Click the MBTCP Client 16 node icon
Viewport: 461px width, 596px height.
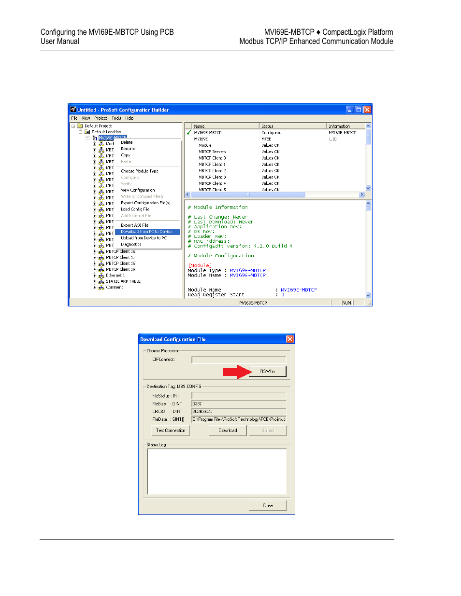point(101,252)
